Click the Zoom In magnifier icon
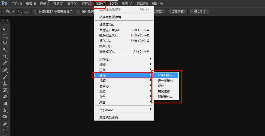Screen dimensions: 265x136 (20, 11)
